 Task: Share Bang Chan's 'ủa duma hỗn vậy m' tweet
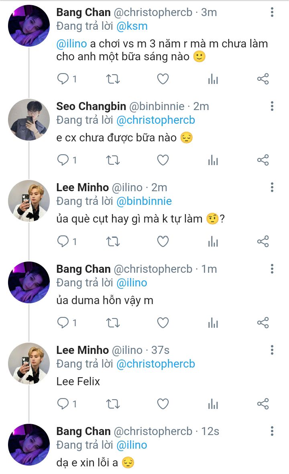pos(263,323)
